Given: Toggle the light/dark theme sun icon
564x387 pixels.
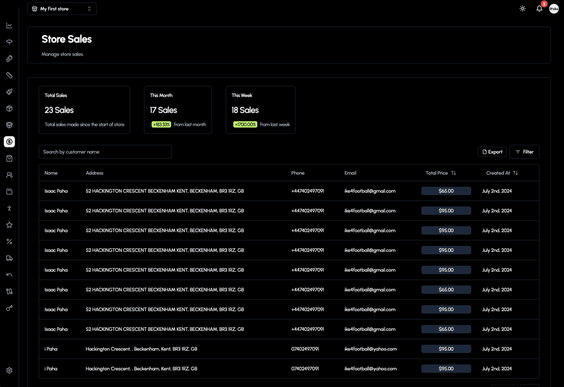Looking at the screenshot, I should pyautogui.click(x=523, y=9).
